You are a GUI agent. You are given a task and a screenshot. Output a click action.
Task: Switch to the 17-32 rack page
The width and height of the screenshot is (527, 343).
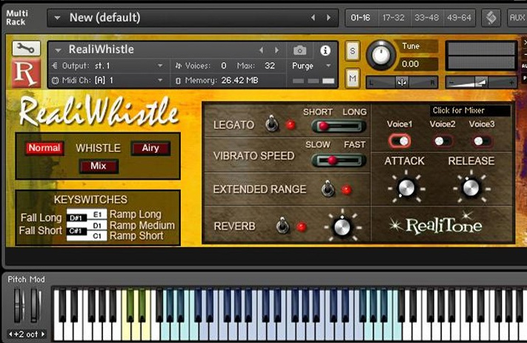coord(394,18)
